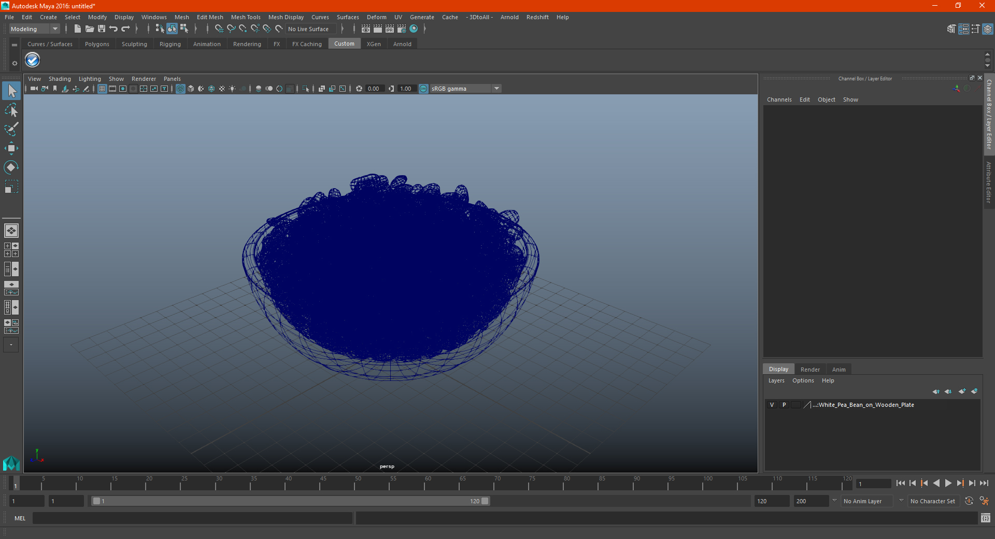Toggle snap to grids icon
This screenshot has height=539, width=995.
click(219, 29)
